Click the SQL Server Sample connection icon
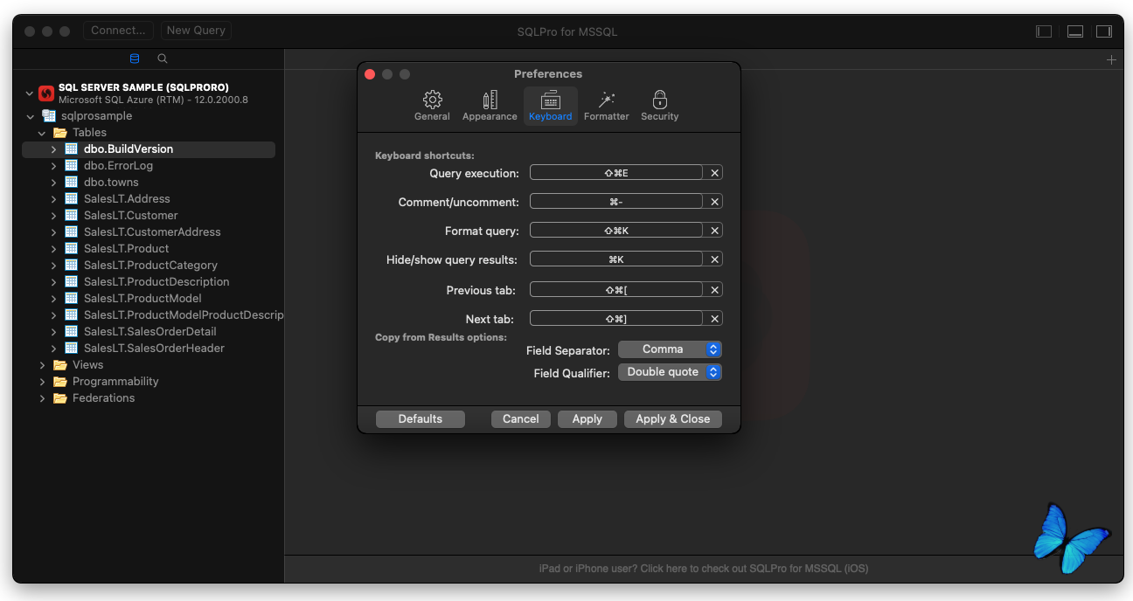Viewport: 1133px width, 601px height. [46, 93]
